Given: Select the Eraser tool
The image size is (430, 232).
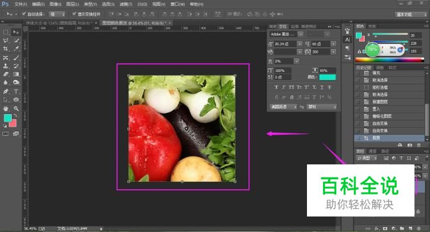Looking at the screenshot, I should (x=6, y=74).
